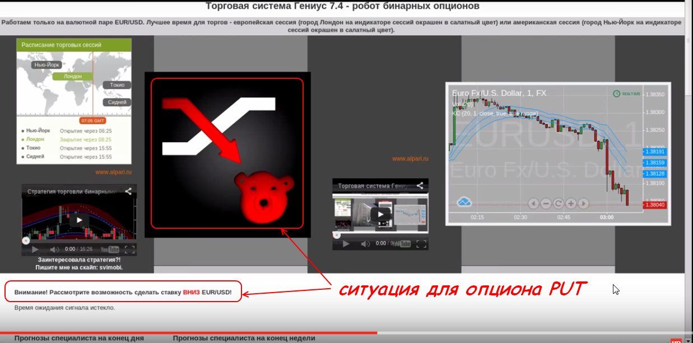Zoom in the EUR/USD chart
The width and height of the screenshot is (693, 343).
(571, 204)
